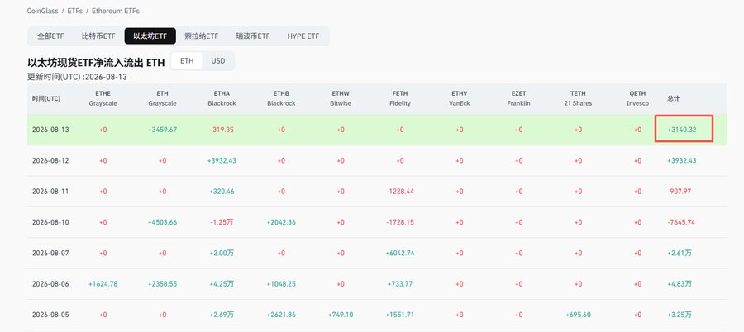Go to the ETFs breadcrumb link

click(x=74, y=11)
